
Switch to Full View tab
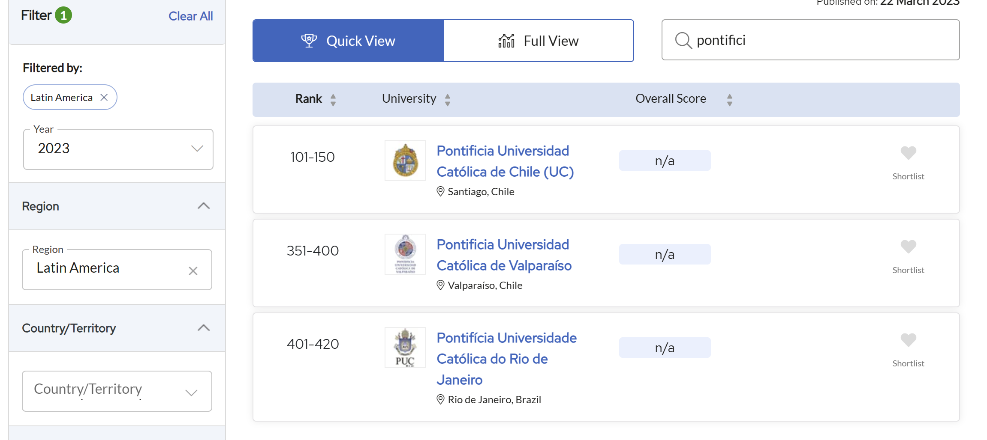pos(539,41)
